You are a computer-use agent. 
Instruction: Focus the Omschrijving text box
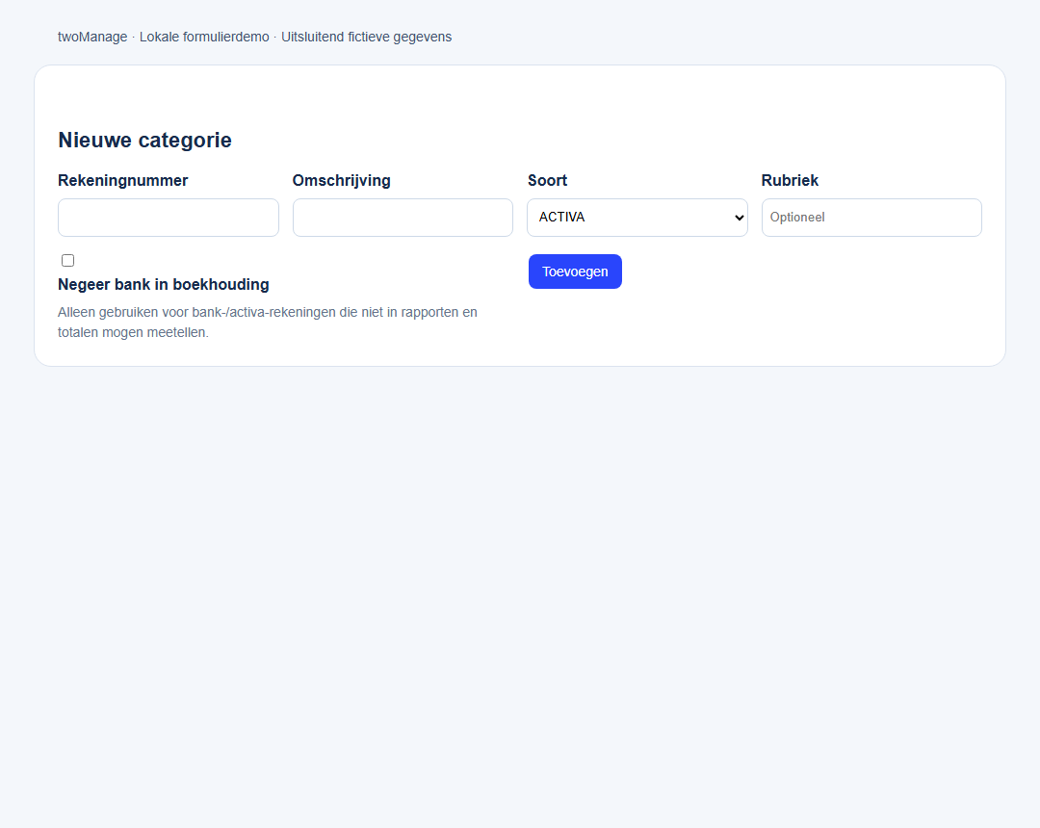pos(403,218)
